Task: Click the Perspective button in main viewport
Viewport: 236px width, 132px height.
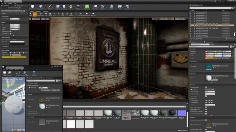Action: tap(36, 19)
